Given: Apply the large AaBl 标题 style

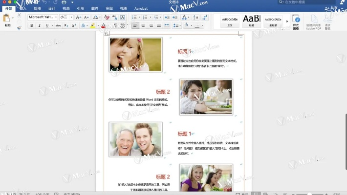Looking at the screenshot, I should [x=252, y=21].
